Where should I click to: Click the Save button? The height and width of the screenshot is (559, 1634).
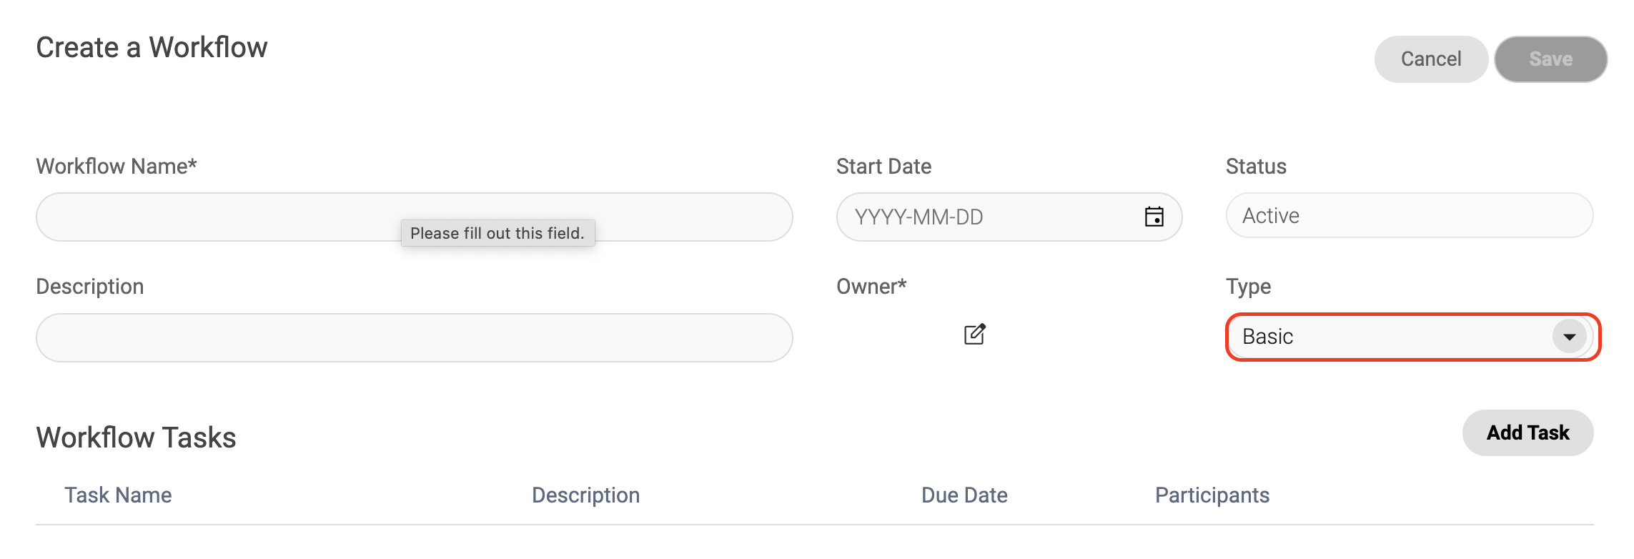[x=1550, y=59]
